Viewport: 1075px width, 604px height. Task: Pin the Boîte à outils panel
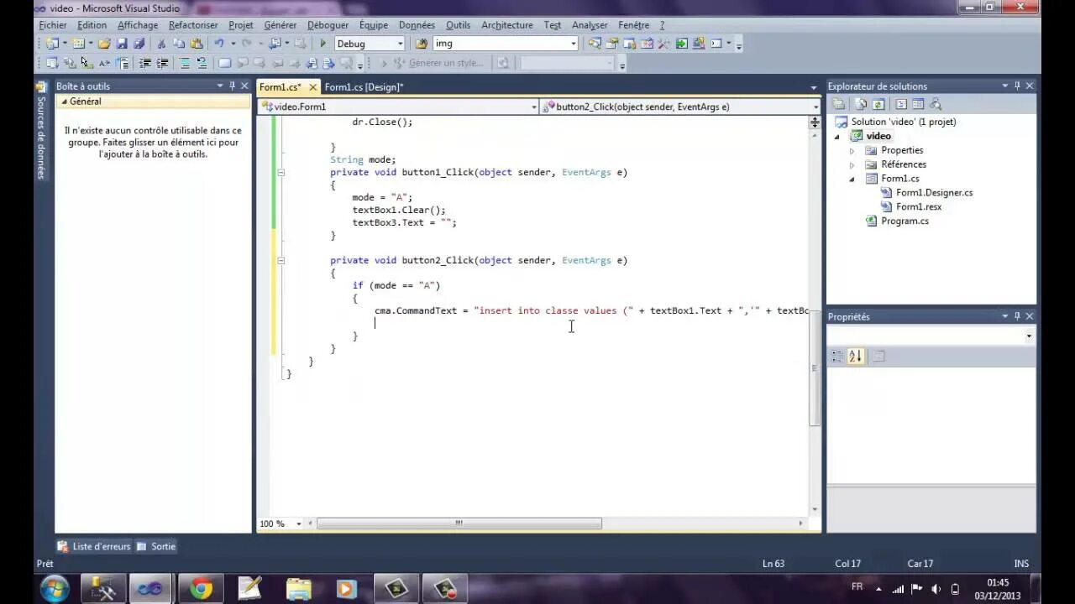coord(233,86)
